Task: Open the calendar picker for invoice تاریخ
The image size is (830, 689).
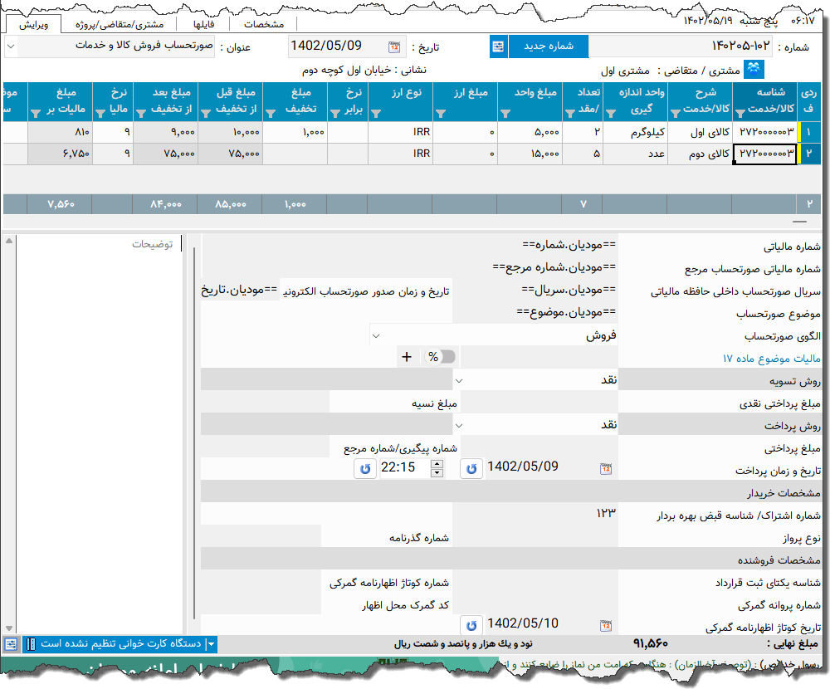Action: (393, 46)
